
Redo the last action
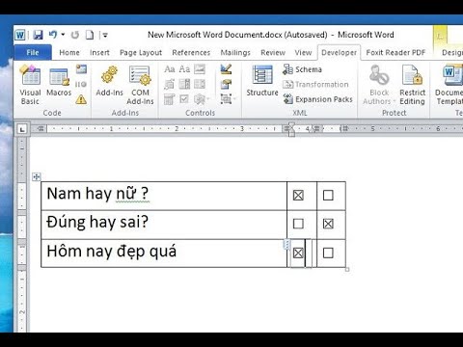tap(75, 35)
